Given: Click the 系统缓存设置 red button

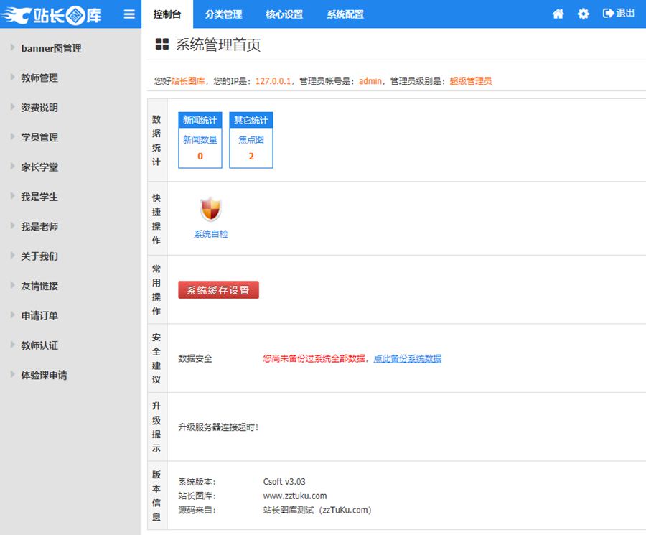Looking at the screenshot, I should tap(218, 290).
